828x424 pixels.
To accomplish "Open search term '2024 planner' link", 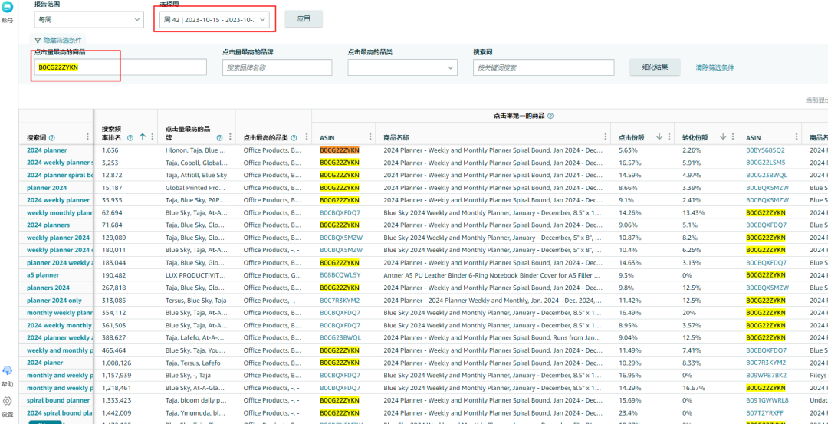I will coord(47,150).
